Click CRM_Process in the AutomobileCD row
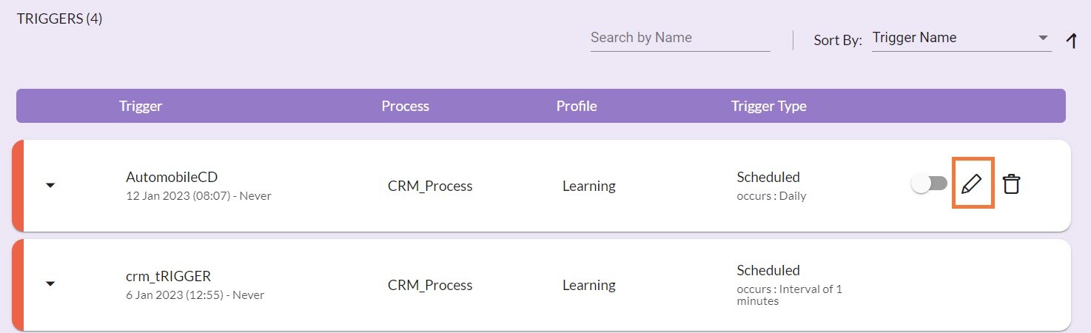 pyautogui.click(x=430, y=186)
